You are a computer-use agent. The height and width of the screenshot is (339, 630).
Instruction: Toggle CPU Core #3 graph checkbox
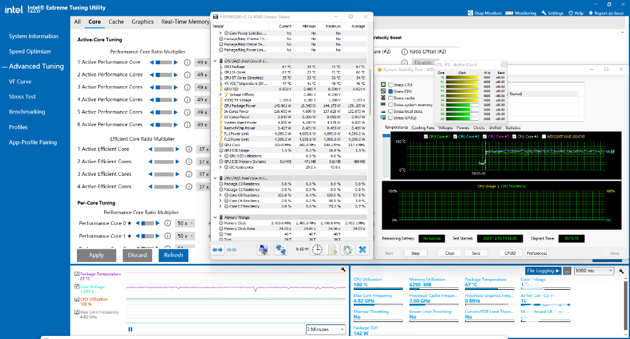click(485, 136)
